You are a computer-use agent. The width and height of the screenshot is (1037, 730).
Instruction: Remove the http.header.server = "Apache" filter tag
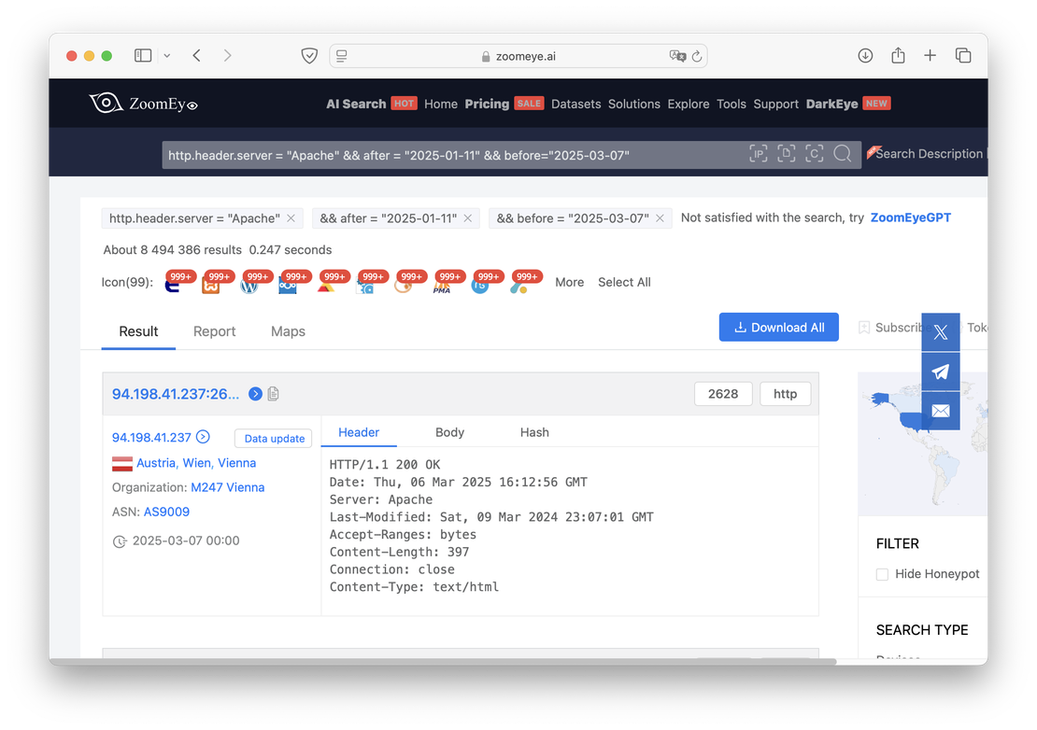(x=291, y=218)
